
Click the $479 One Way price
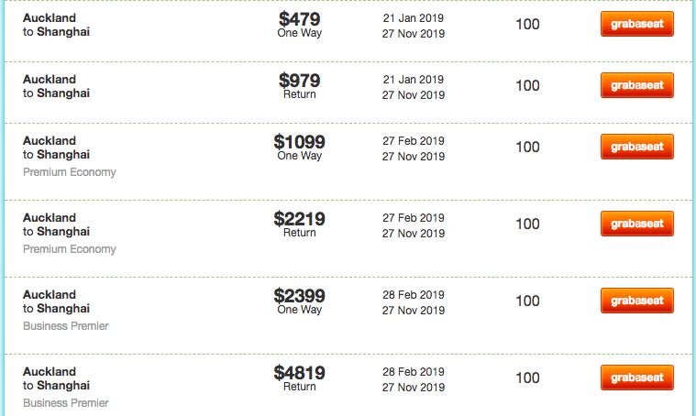coord(300,25)
